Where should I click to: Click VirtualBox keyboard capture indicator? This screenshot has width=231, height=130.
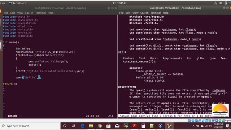[223, 120]
